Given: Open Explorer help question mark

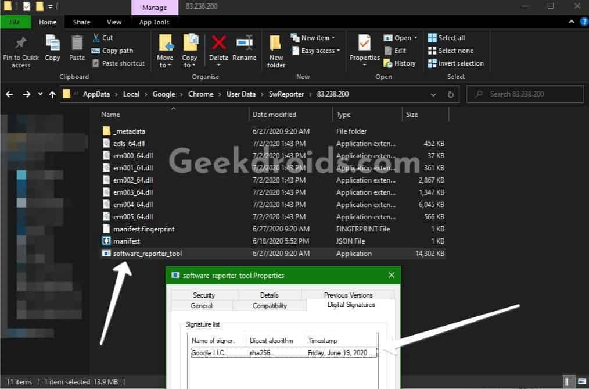Looking at the screenshot, I should 584,22.
